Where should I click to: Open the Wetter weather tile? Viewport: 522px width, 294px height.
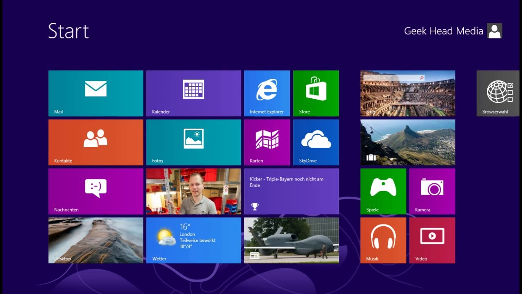pyautogui.click(x=194, y=241)
